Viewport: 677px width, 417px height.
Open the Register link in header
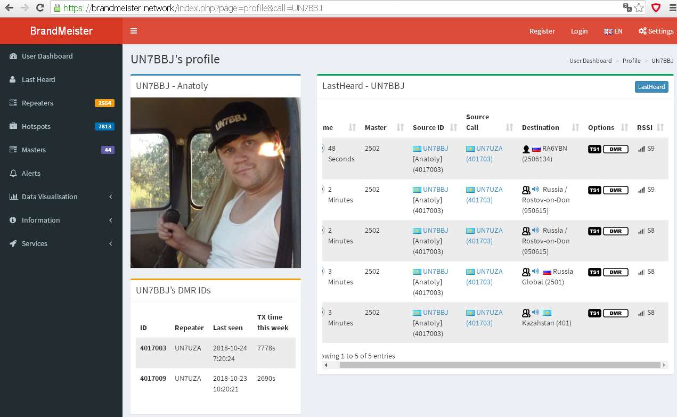pos(542,31)
